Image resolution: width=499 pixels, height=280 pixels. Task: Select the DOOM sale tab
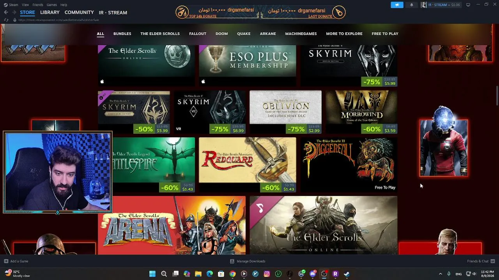click(x=221, y=34)
